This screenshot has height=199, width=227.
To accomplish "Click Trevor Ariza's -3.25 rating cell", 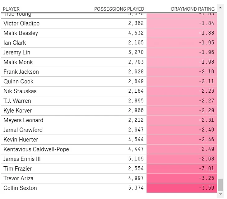I will tap(182, 178).
